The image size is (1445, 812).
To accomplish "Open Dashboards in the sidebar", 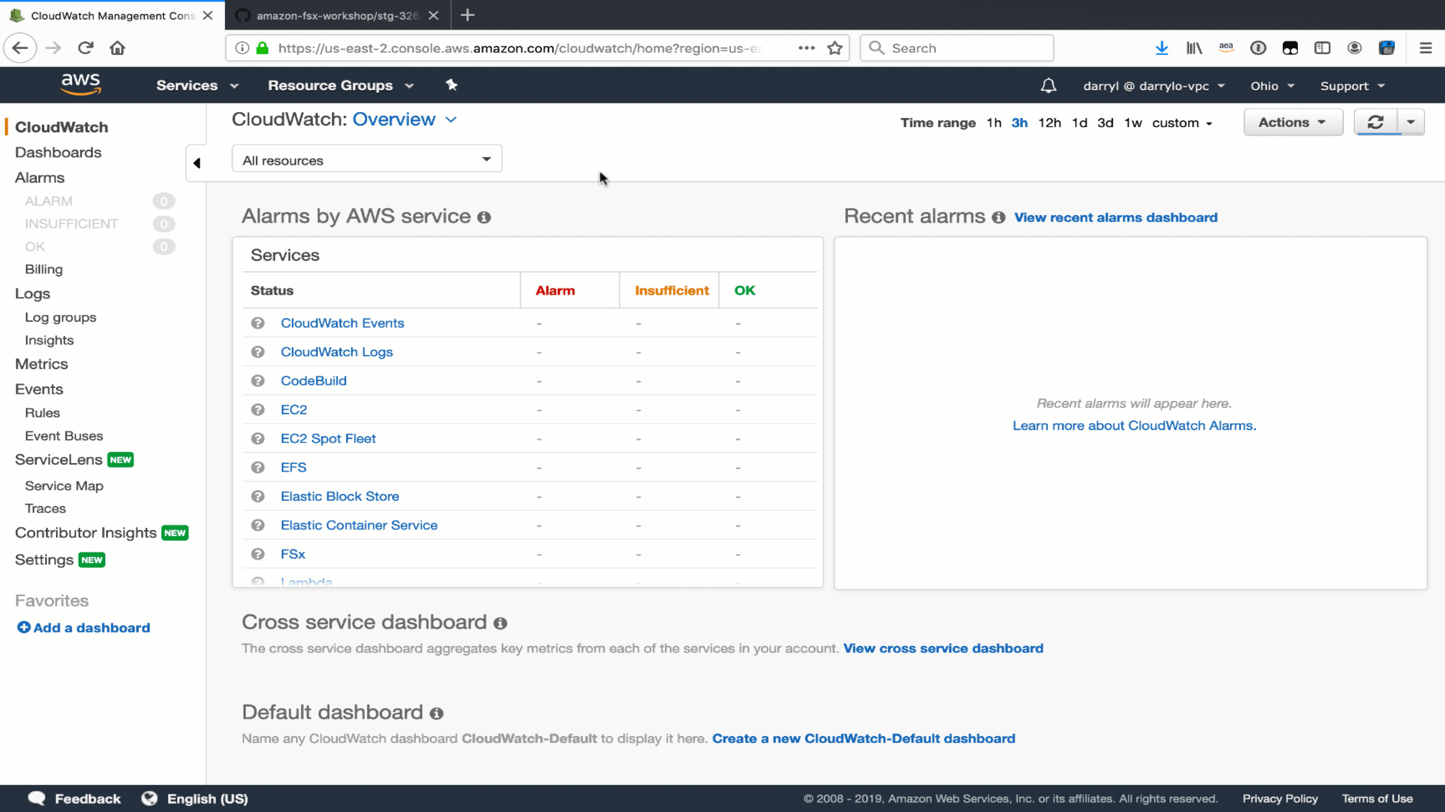I will [58, 152].
